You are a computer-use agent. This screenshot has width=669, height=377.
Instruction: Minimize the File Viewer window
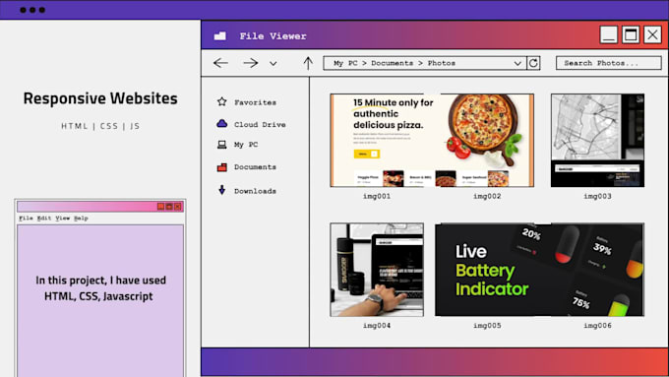pyautogui.click(x=609, y=35)
